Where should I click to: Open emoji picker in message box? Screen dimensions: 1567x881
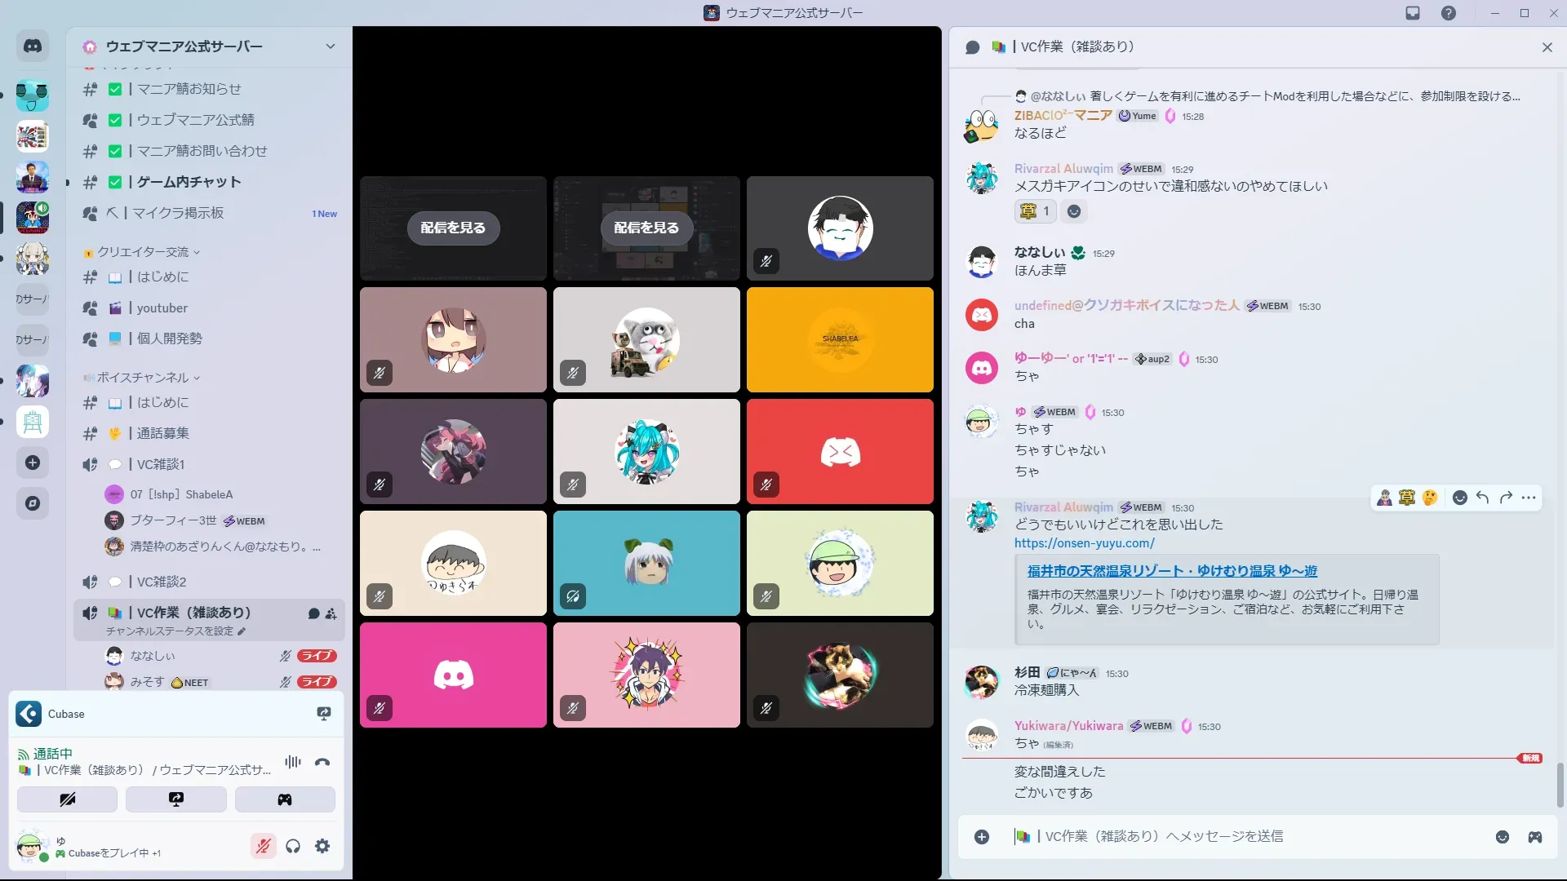1503,837
